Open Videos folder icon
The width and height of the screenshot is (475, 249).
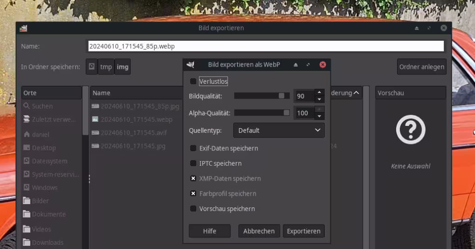point(26,229)
